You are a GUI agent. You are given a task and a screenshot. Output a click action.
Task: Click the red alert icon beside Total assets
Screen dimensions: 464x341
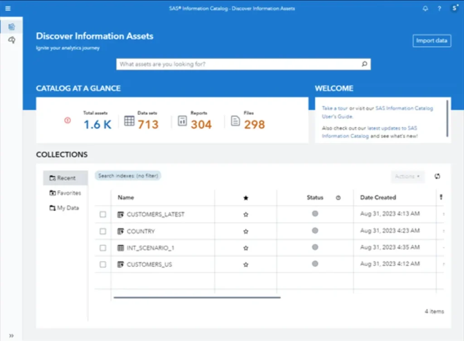click(68, 120)
